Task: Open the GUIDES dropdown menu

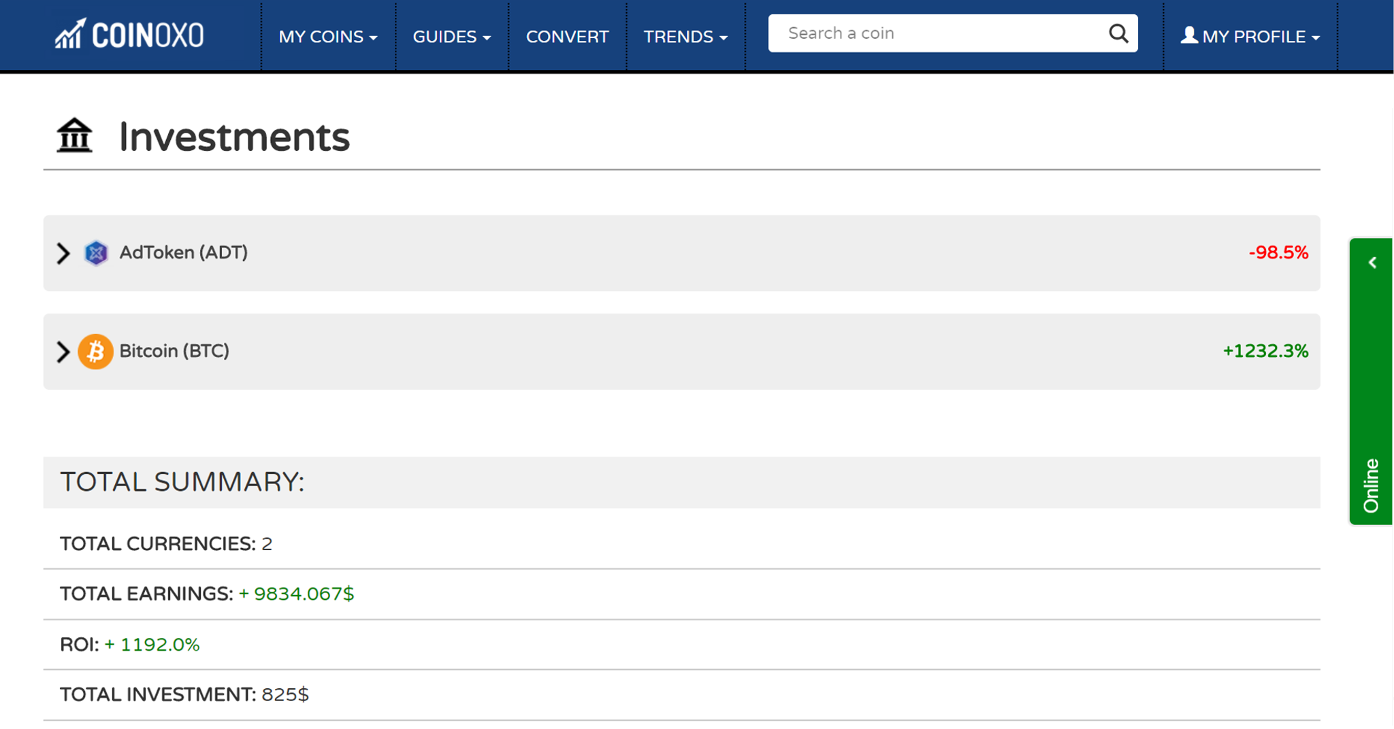Action: (x=452, y=37)
